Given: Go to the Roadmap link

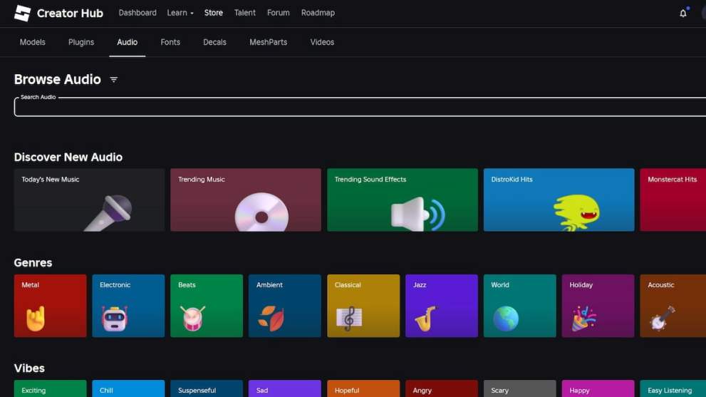Looking at the screenshot, I should [x=318, y=13].
